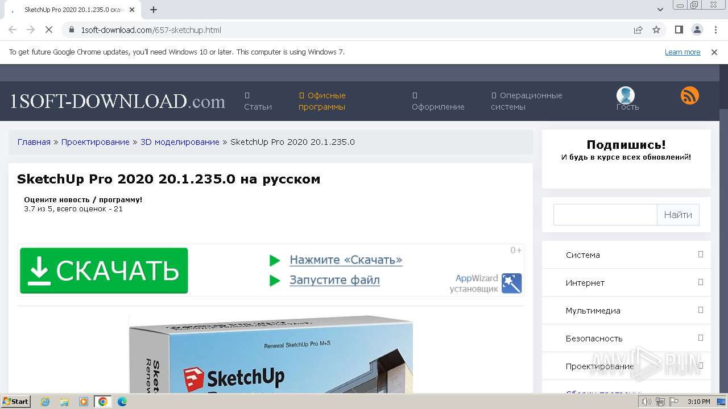Image resolution: width=728 pixels, height=409 pixels.
Task: Click the 1SOFT-DOWNLOAD.com site logo
Action: [118, 101]
